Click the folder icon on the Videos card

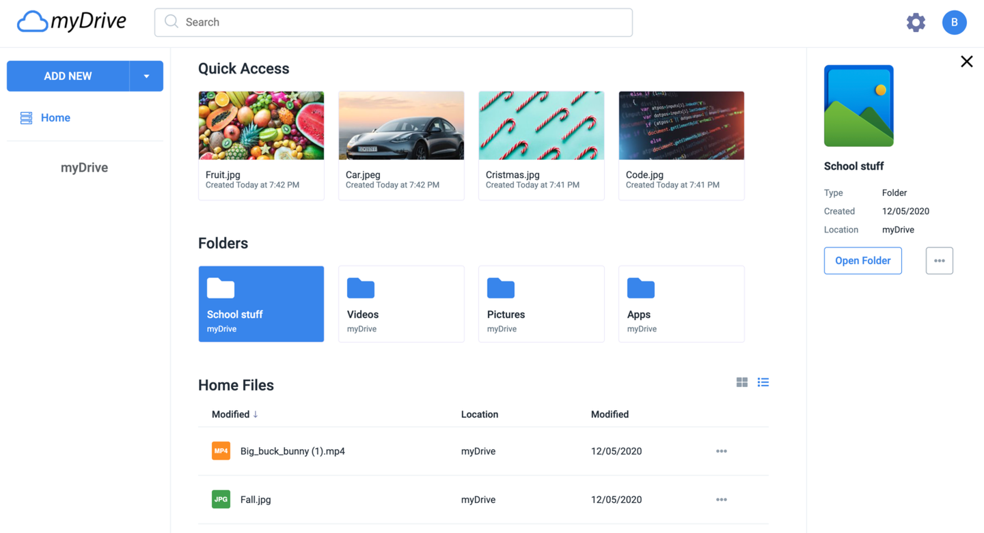361,288
